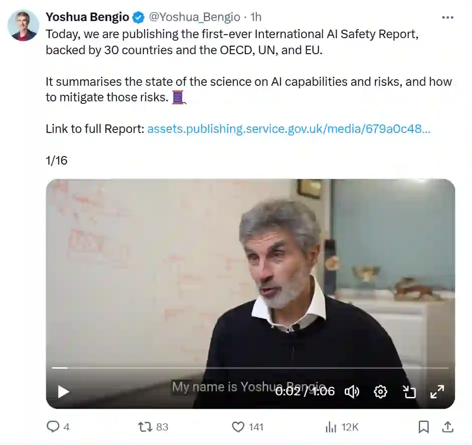Repost the tweet using the retweet icon
Viewport: 472px width, 445px height.
point(145,427)
